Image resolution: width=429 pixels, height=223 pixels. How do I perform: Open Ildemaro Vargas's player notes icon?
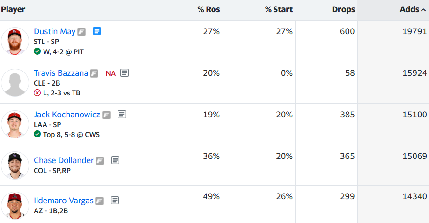(115, 201)
